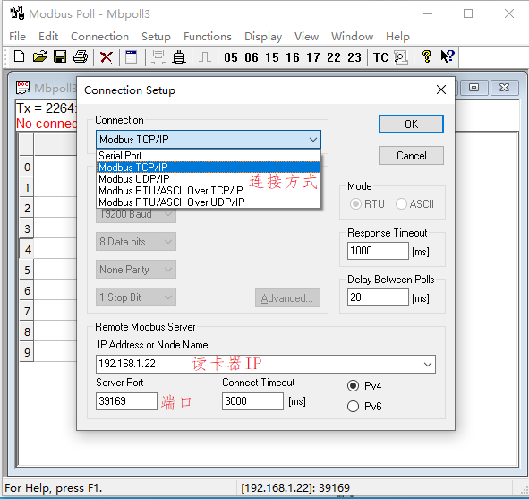Image resolution: width=529 pixels, height=499 pixels.
Task: Open the Window menu
Action: tap(352, 37)
